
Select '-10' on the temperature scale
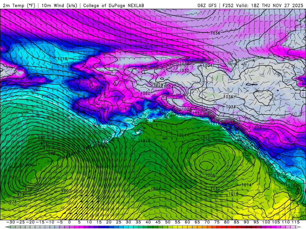point(50,222)
